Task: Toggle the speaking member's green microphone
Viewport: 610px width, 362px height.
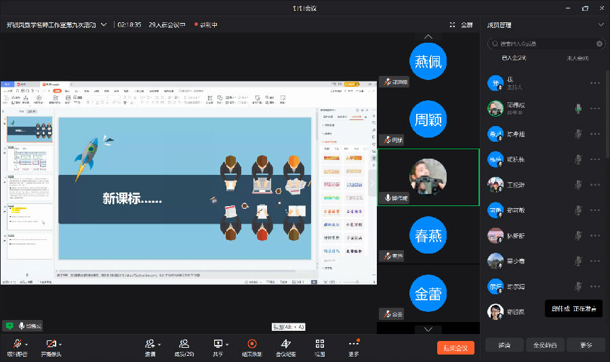Action: (578, 108)
